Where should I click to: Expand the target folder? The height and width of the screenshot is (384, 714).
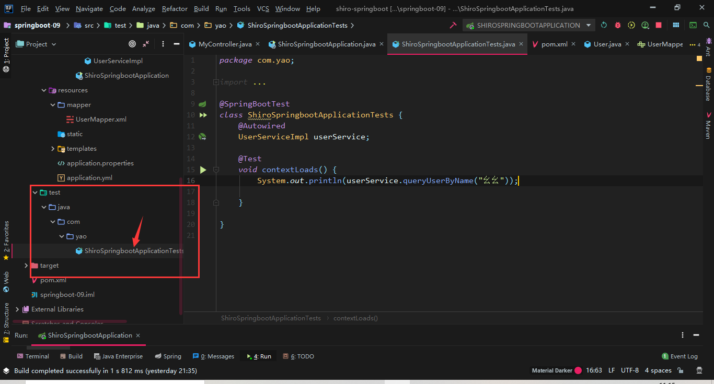[26, 266]
